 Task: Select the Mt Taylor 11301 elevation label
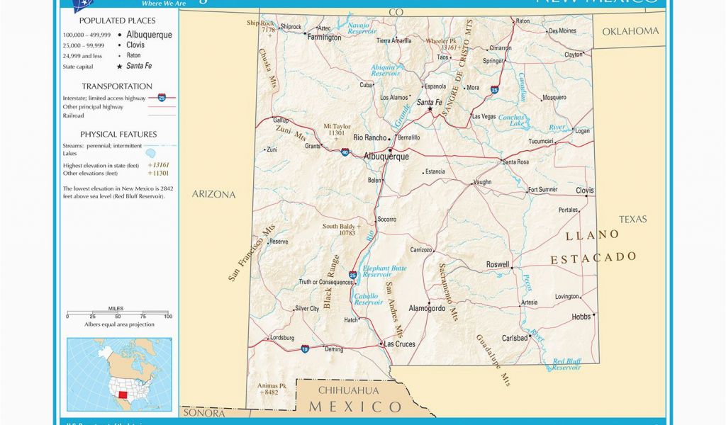click(x=337, y=129)
